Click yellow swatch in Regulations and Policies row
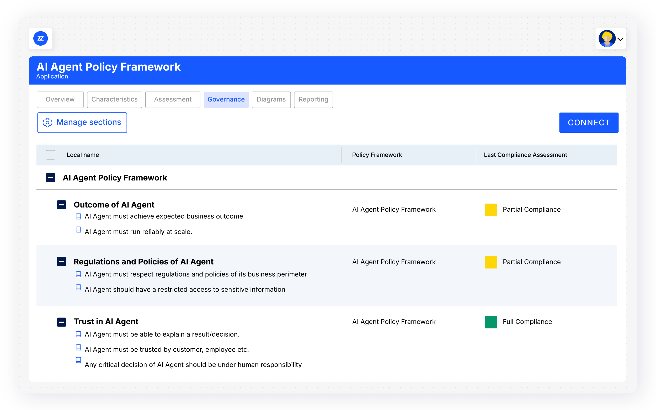656x410 pixels. click(491, 262)
